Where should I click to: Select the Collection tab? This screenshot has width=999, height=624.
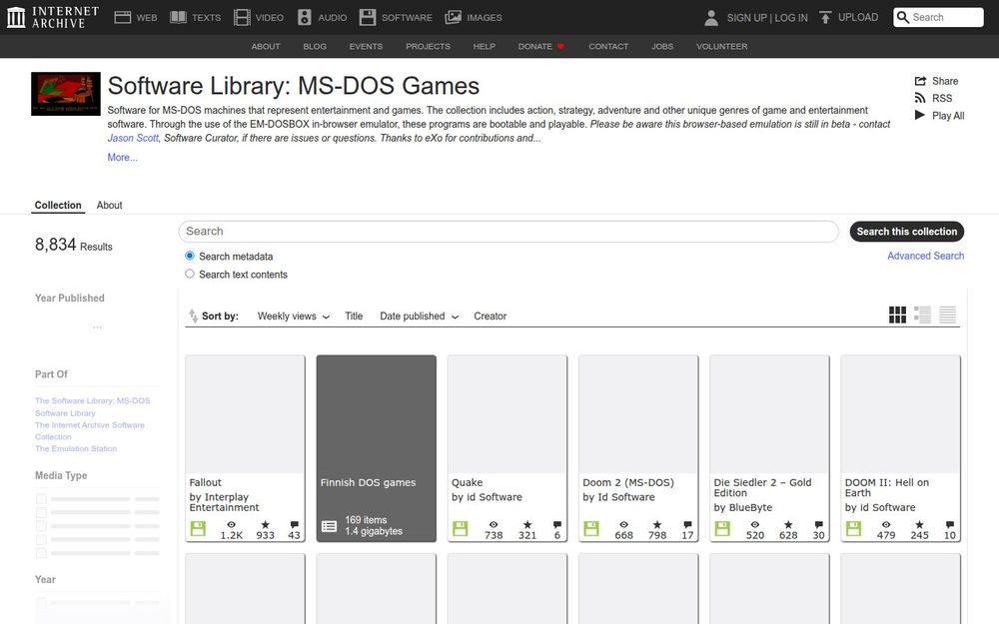click(x=58, y=205)
